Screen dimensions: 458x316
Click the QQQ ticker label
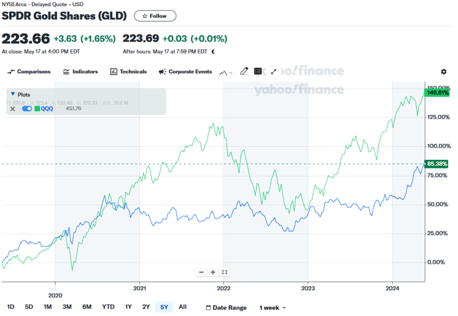(x=47, y=109)
